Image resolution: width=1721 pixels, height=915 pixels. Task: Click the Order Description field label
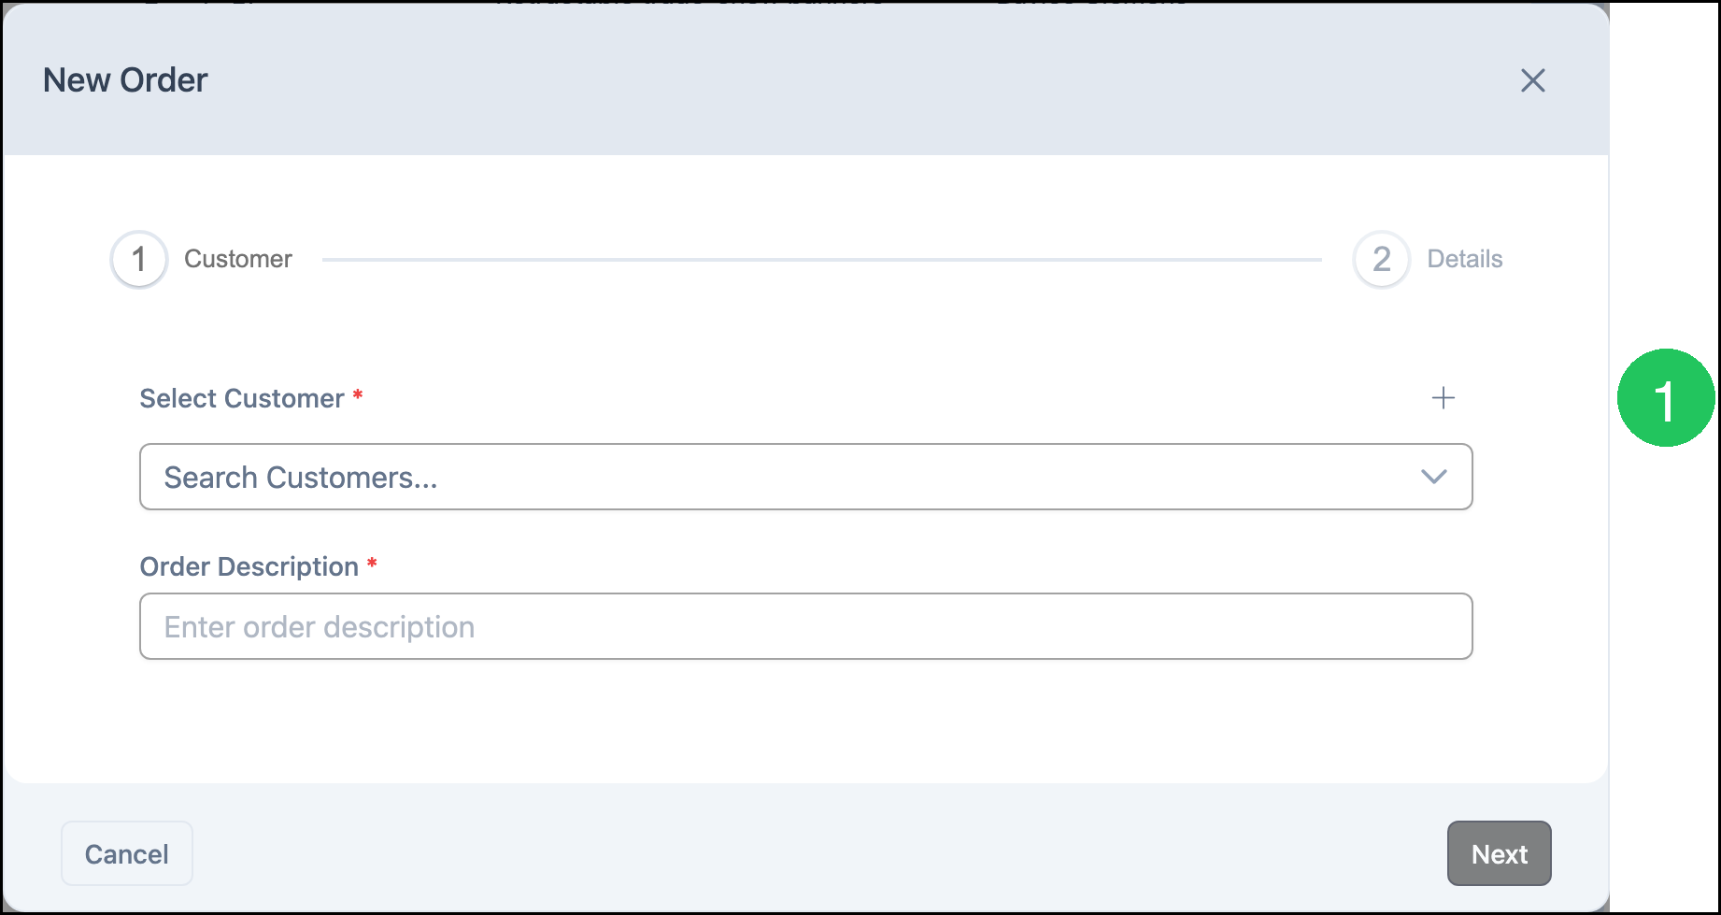pos(249,566)
